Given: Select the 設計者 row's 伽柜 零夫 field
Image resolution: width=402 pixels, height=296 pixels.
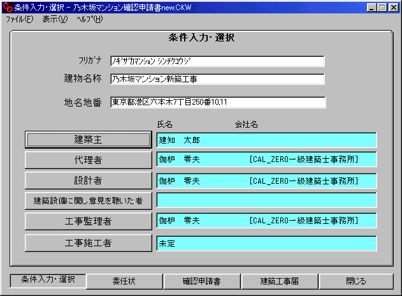Looking at the screenshot, I should pos(266,181).
